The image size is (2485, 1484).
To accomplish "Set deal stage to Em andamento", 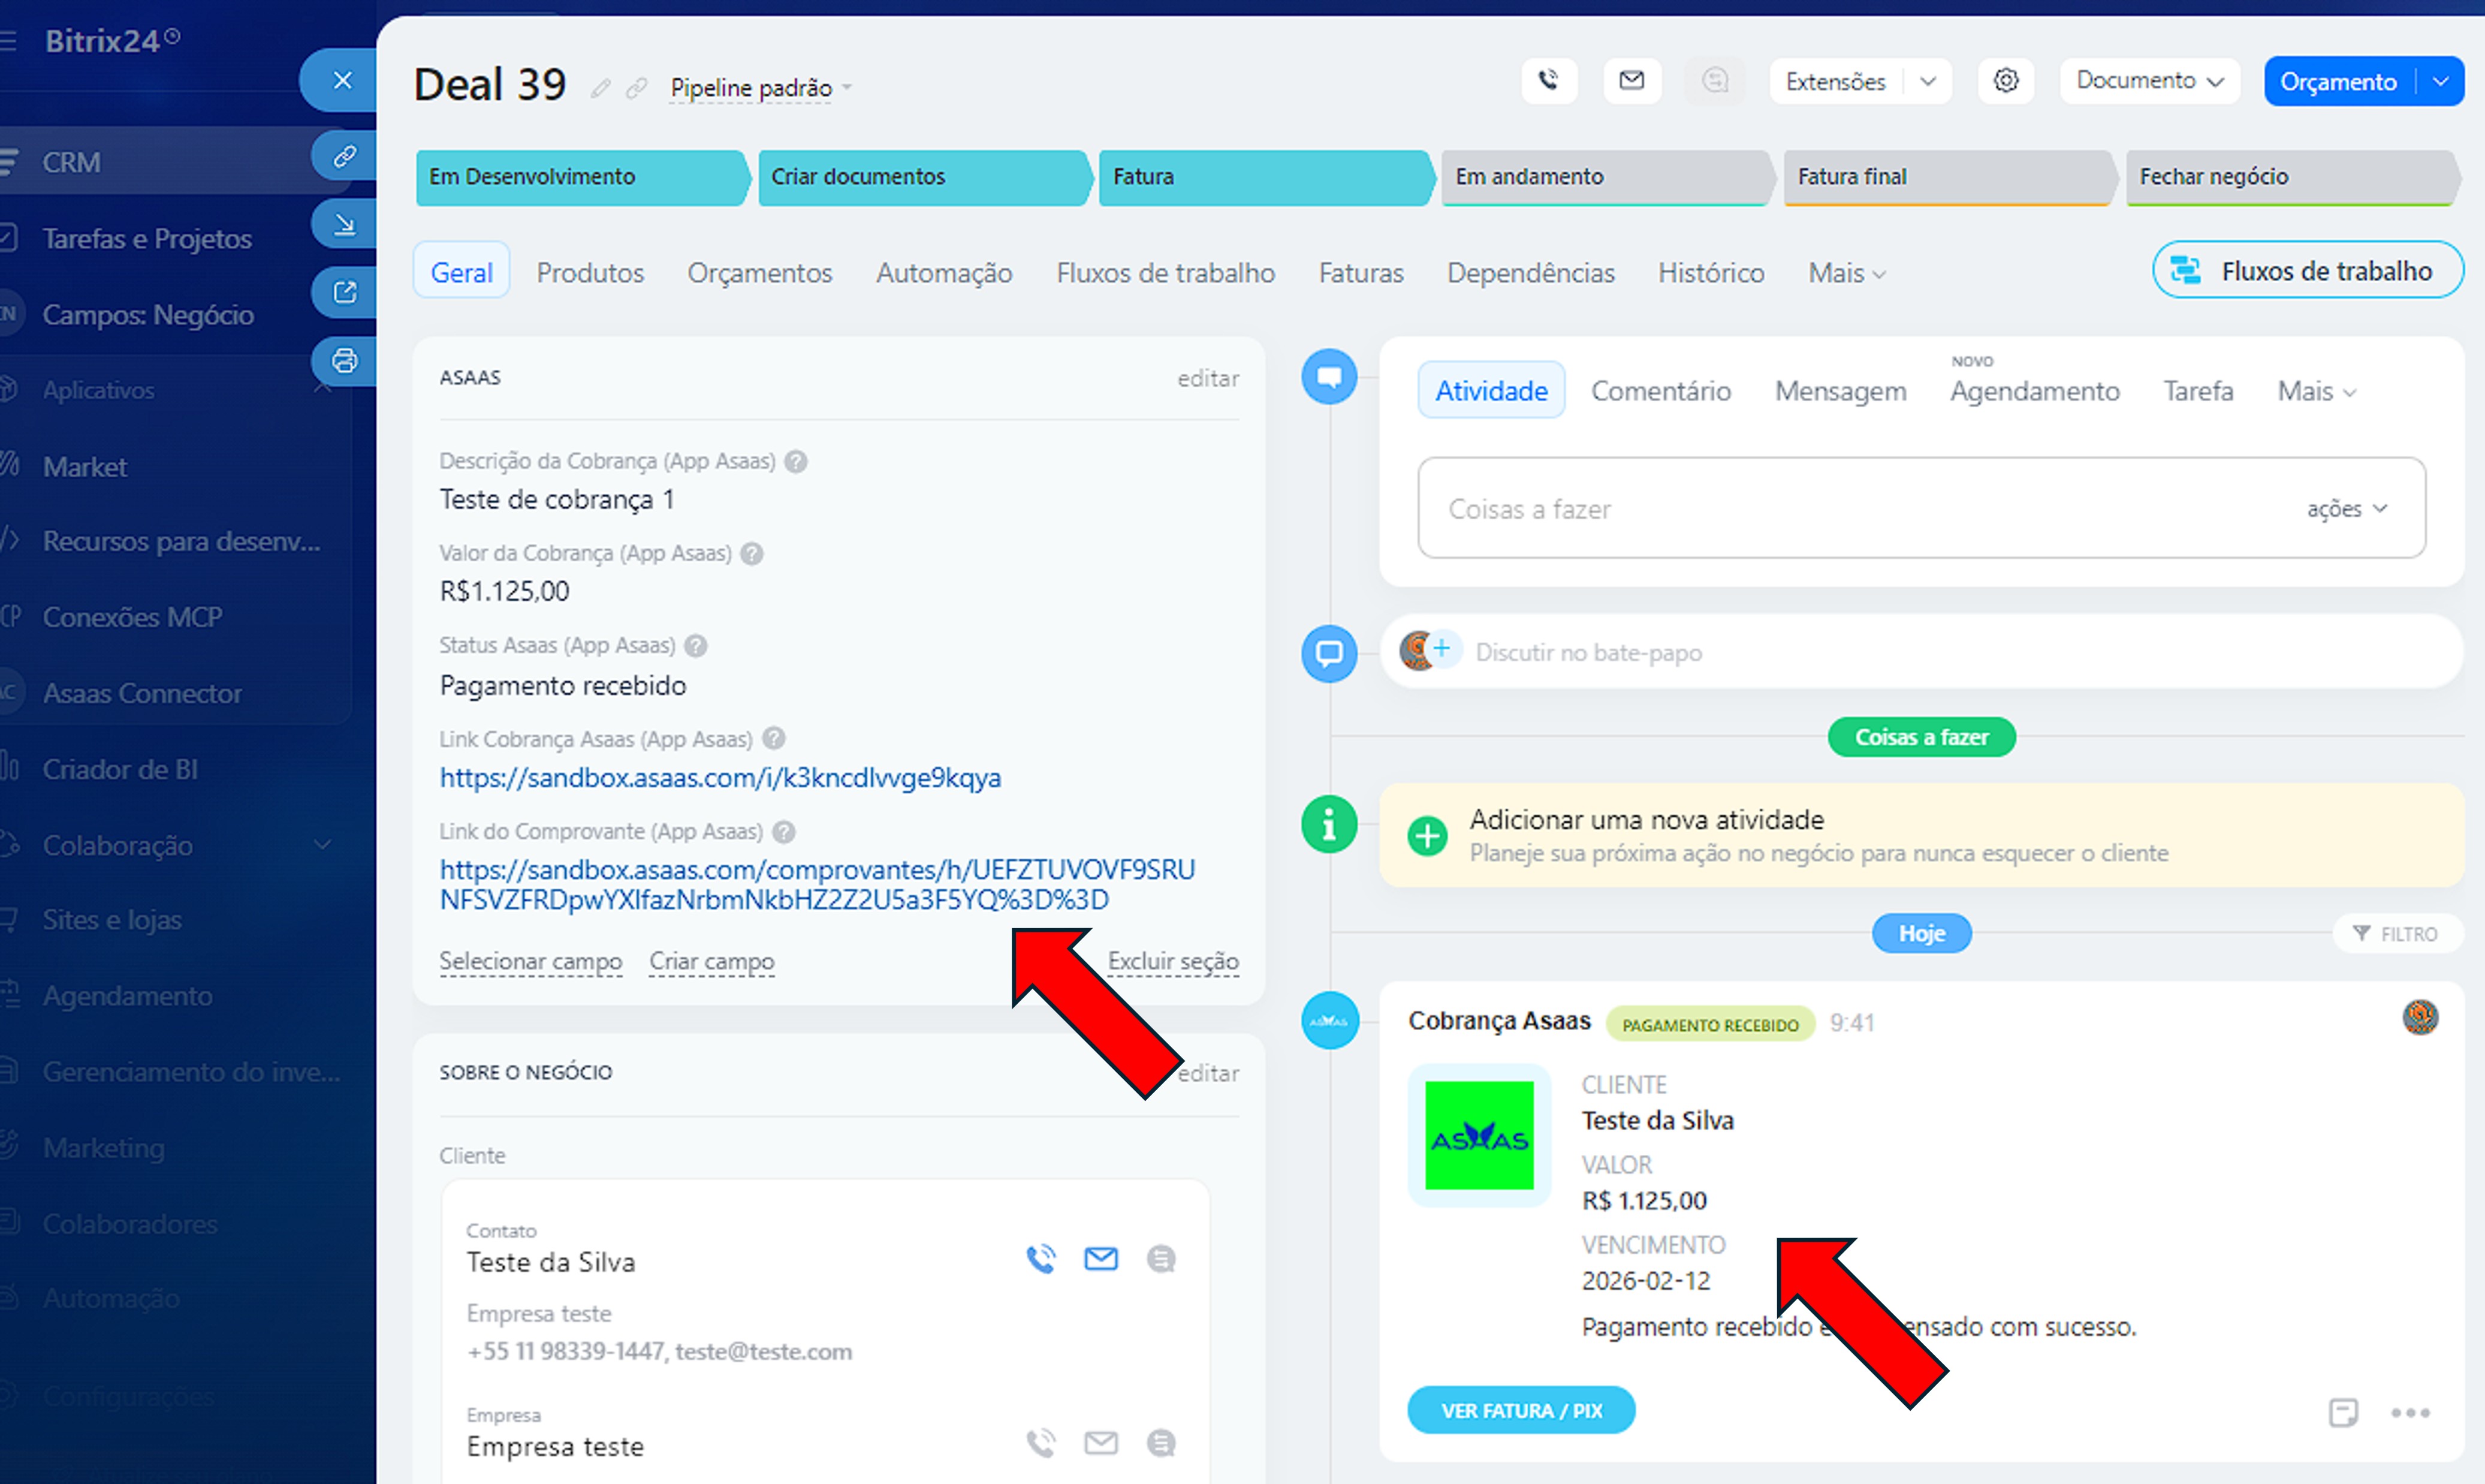I will click(1602, 177).
